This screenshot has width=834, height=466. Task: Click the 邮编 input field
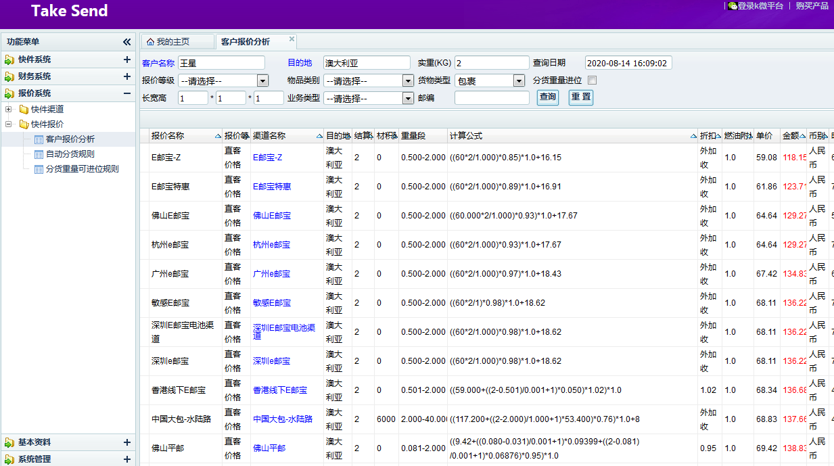tap(492, 98)
